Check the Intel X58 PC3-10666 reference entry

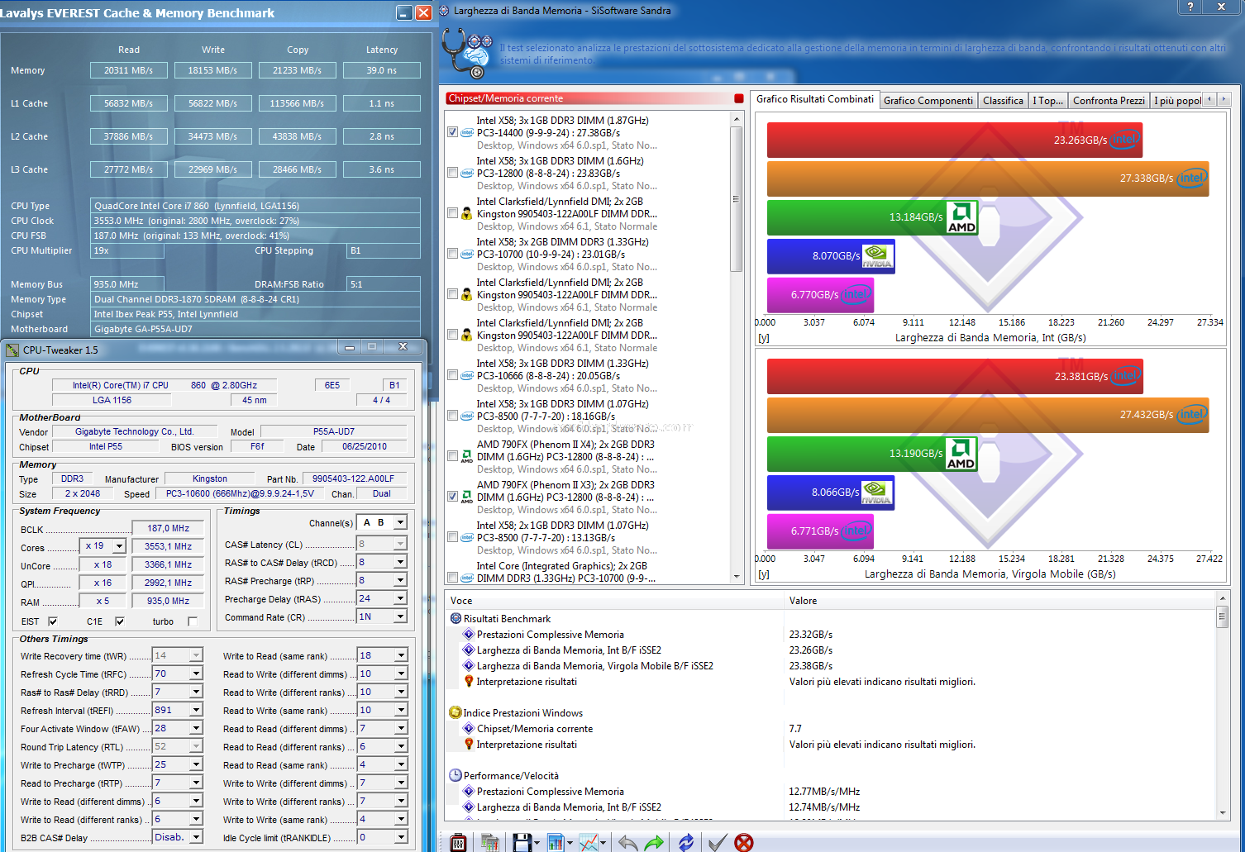tap(453, 375)
